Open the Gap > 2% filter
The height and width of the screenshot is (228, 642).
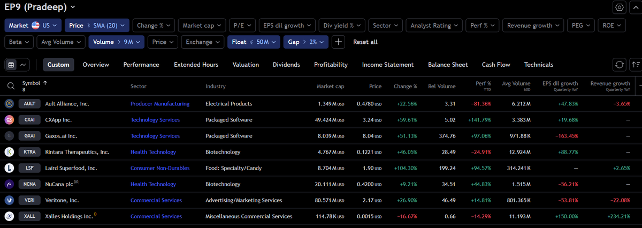[305, 41]
